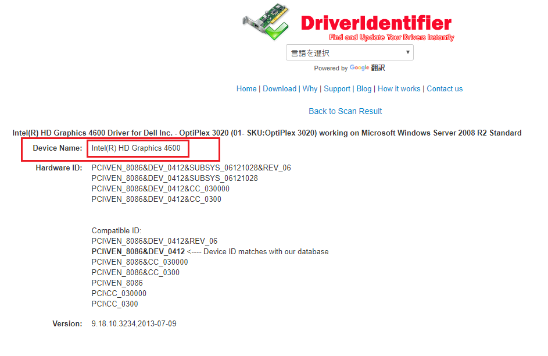The width and height of the screenshot is (548, 356).
Task: Click the DriverIdentifier network card logo icon
Action: click(x=266, y=22)
